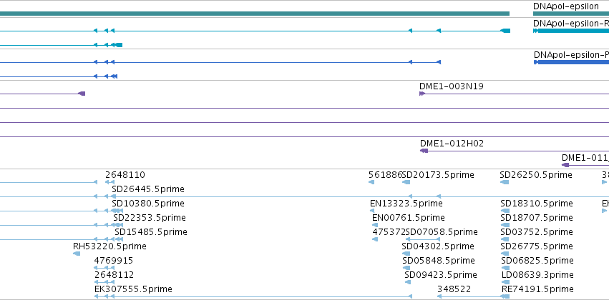Open SD10380.5prime EST entry
609x300 pixels.
(x=148, y=204)
